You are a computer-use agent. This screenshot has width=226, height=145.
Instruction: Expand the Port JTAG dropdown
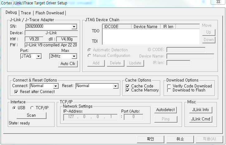click(38, 56)
